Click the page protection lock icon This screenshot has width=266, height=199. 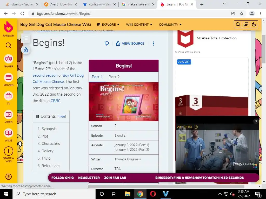(26, 50)
